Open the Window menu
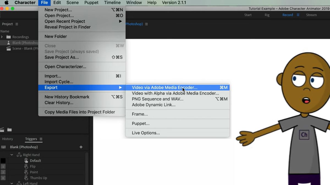 point(134,3)
